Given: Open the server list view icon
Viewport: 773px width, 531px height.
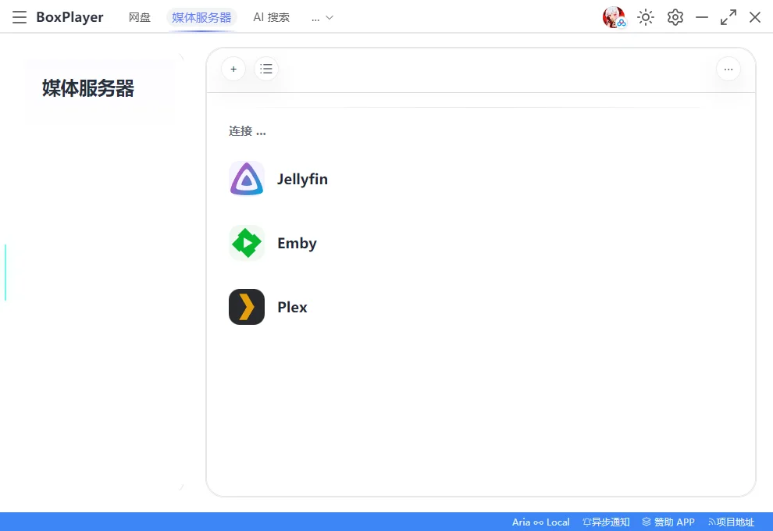Looking at the screenshot, I should [x=266, y=69].
